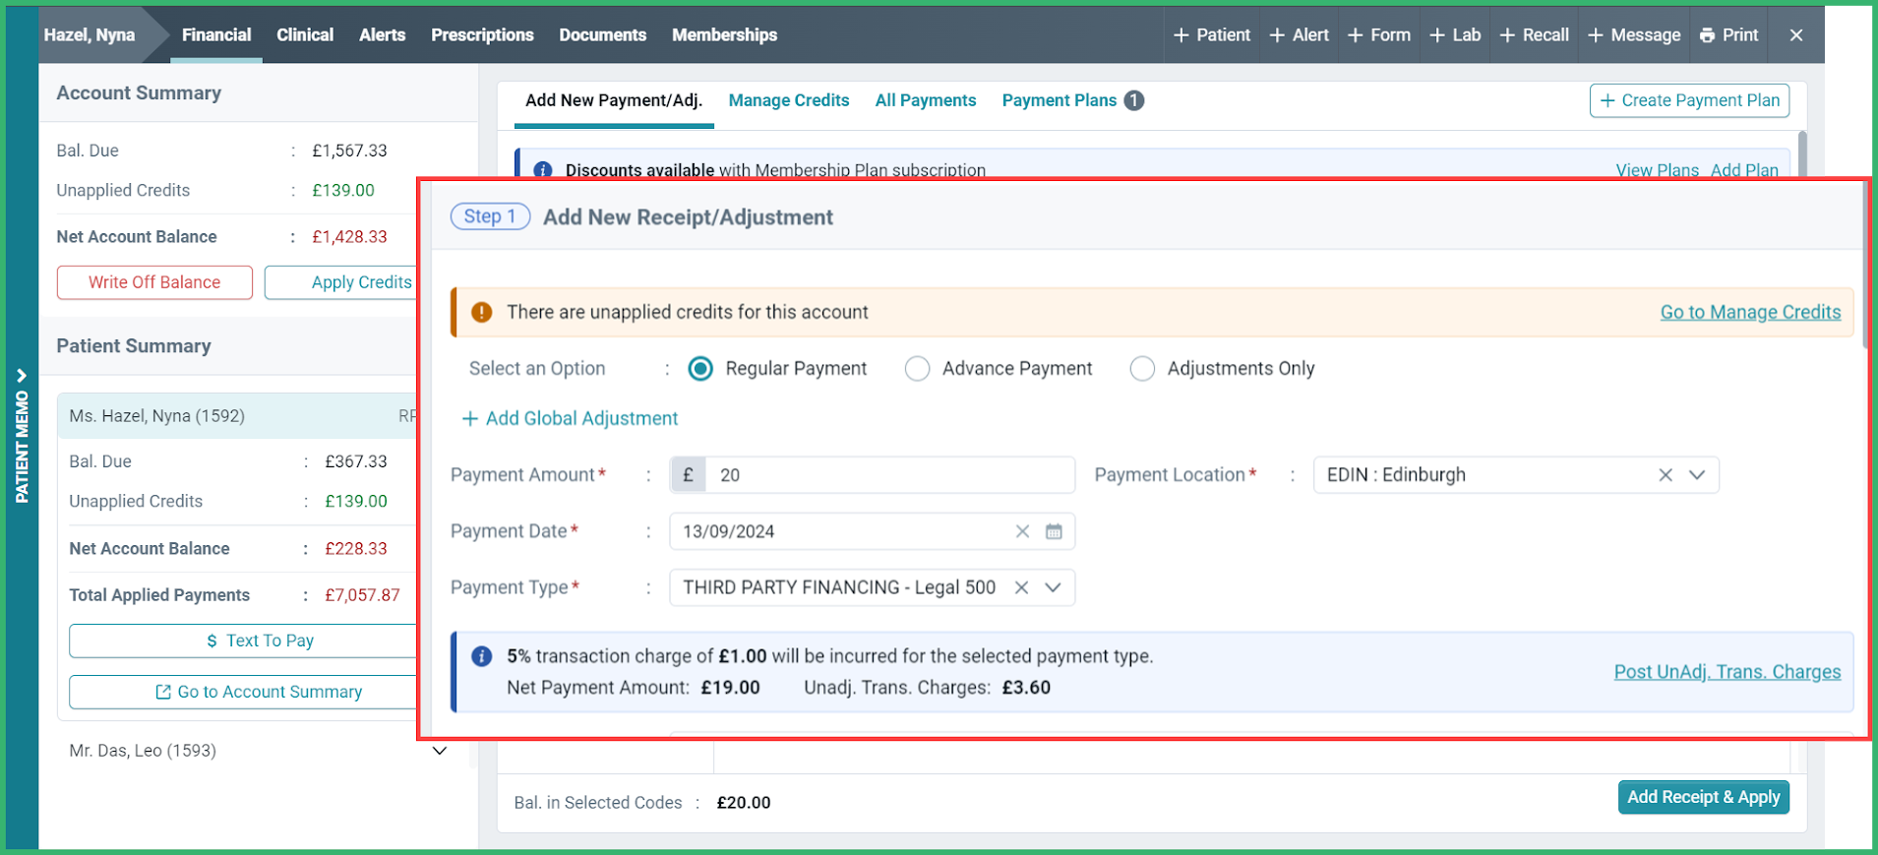Open the Payment Location dropdown
The height and width of the screenshot is (855, 1878).
(1697, 475)
